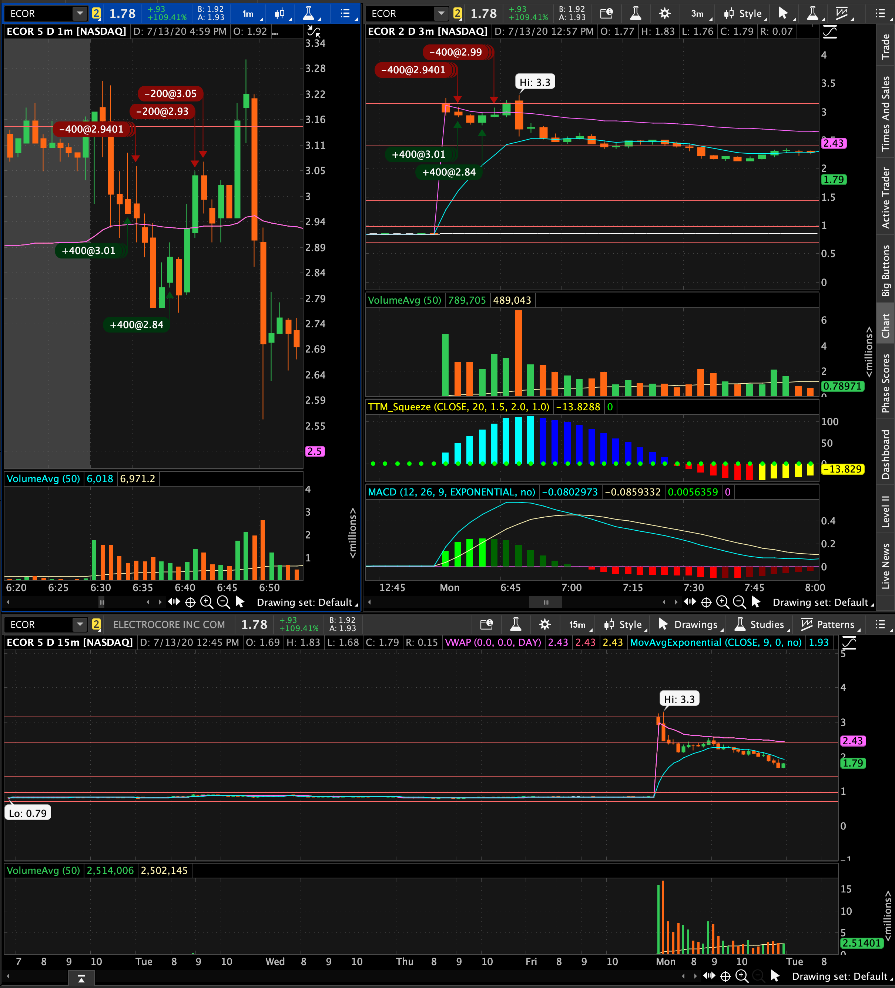
Task: Open symbol info card icon in 3m chart
Action: [x=606, y=14]
